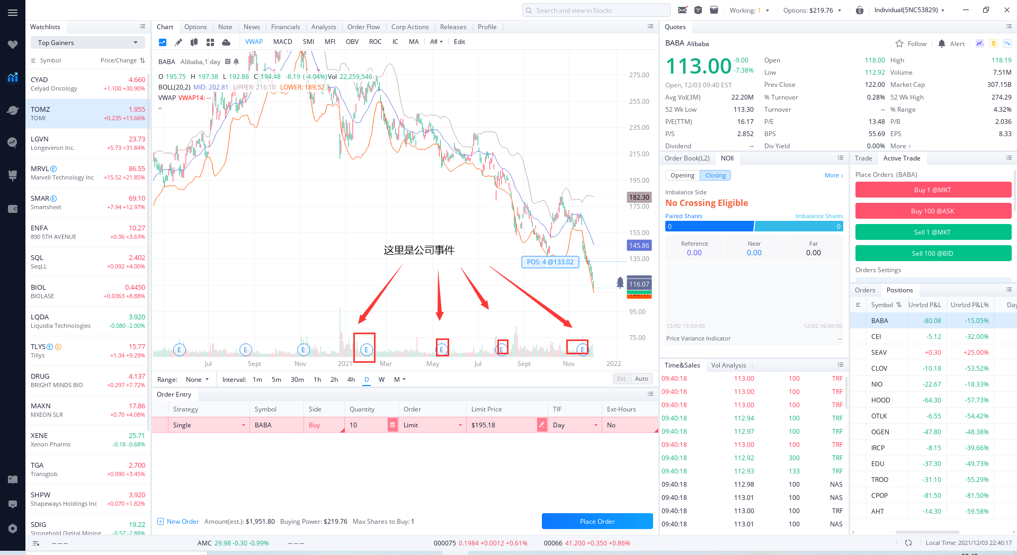1017x555 pixels.
Task: Click the New Order link
Action: [178, 522]
